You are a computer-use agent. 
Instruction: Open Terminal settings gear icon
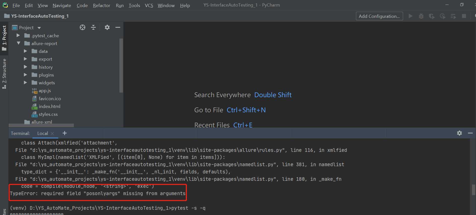[459, 133]
